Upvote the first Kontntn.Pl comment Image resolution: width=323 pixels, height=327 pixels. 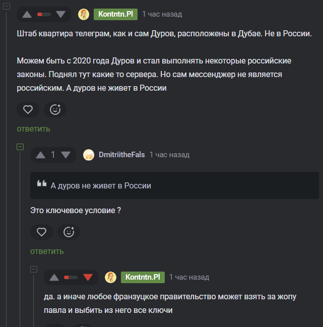27,14
